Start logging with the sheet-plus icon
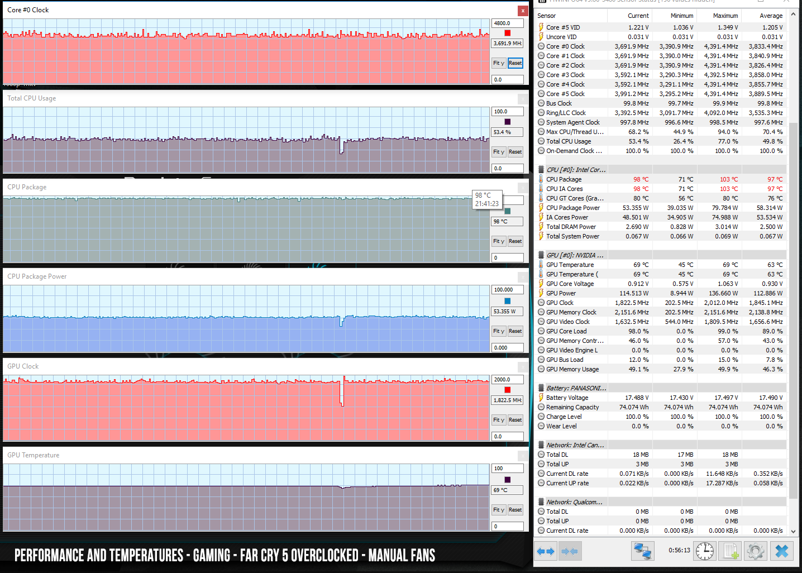802x573 pixels. [x=731, y=551]
